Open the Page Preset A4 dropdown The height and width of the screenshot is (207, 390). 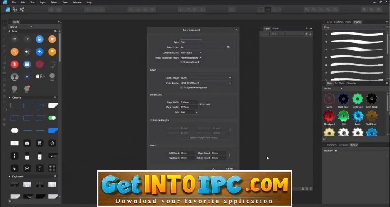(x=202, y=47)
